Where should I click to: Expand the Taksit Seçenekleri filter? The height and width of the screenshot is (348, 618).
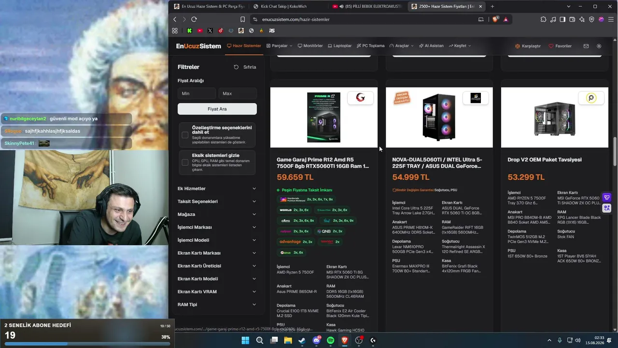tap(217, 202)
